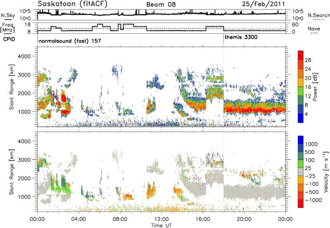The image size is (330, 228).
Task: Click the 04:00 time tick label
Action: (x=79, y=219)
